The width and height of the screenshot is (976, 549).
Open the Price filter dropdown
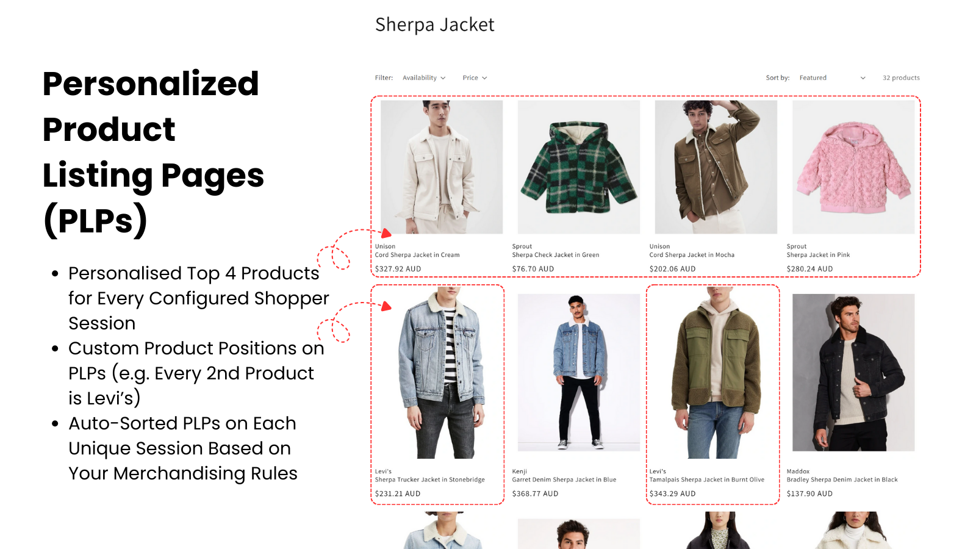point(475,78)
